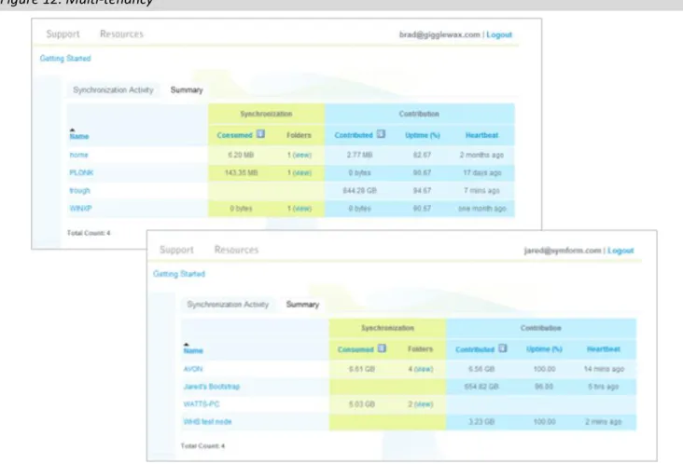Click the Name sort arrow in brad's window

click(x=72, y=130)
